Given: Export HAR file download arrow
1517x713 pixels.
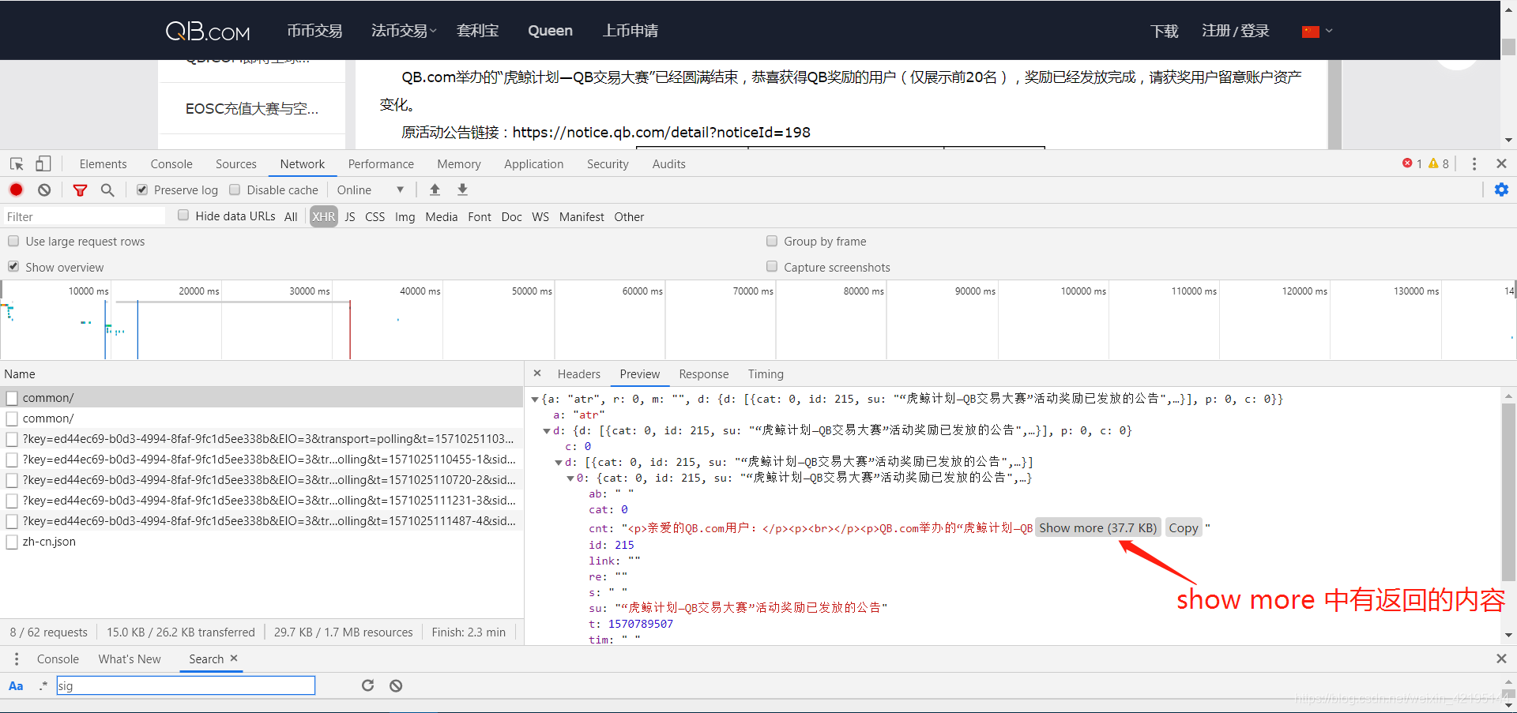Looking at the screenshot, I should tap(463, 190).
